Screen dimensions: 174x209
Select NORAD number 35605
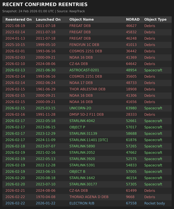(x=131, y=76)
